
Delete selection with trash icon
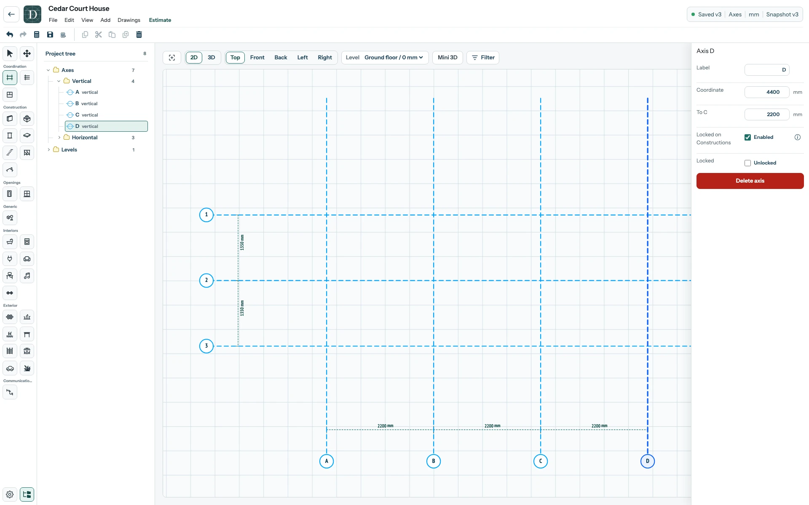[139, 35]
